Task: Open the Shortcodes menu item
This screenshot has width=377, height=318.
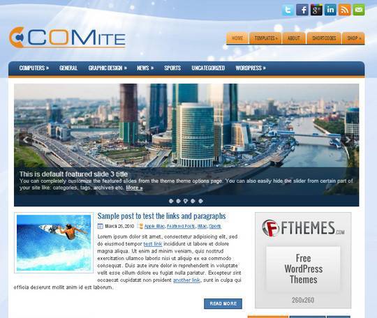Action: pos(324,38)
